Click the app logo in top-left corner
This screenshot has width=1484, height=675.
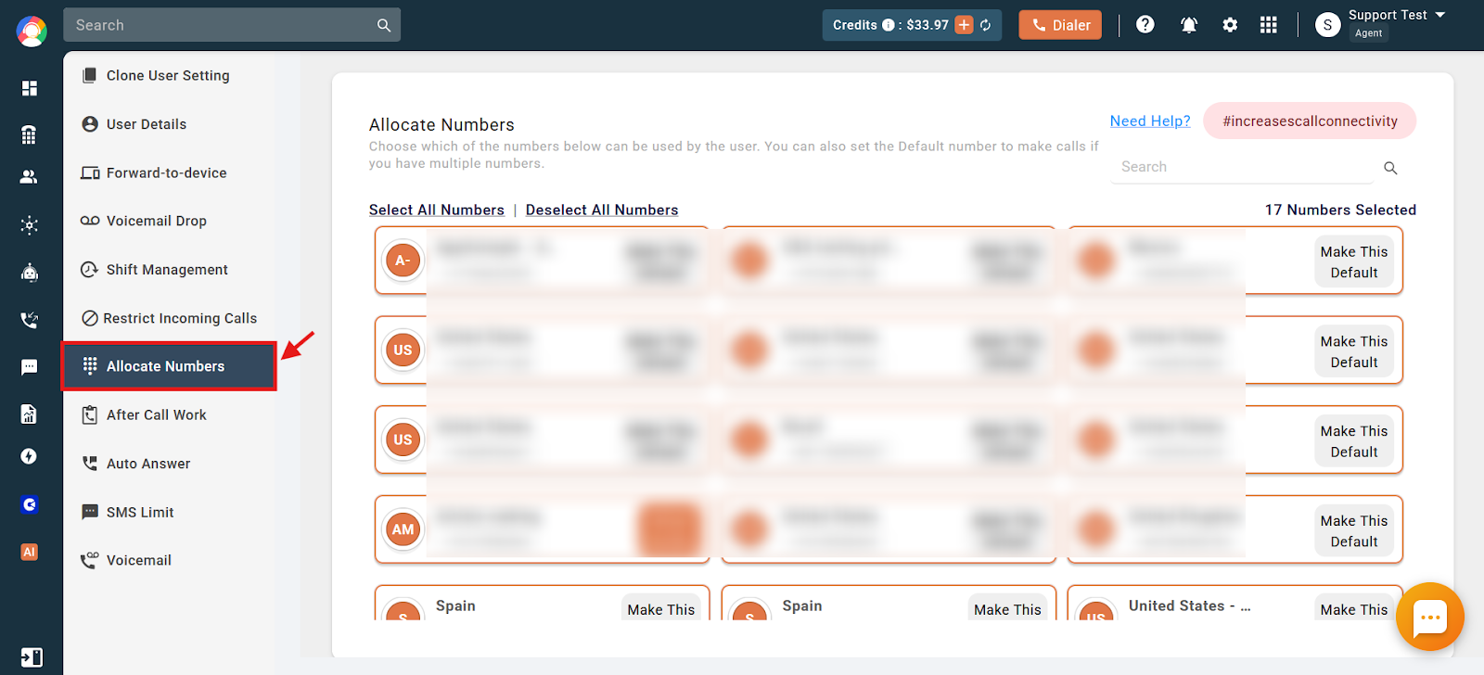[x=32, y=32]
